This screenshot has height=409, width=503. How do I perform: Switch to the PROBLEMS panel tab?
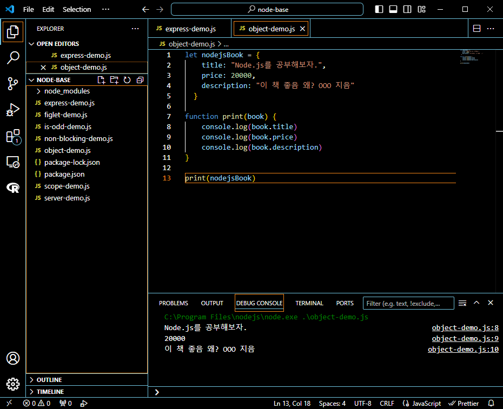(x=174, y=303)
